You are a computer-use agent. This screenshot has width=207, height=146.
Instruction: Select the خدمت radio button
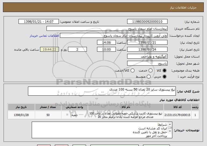pos(151,70)
